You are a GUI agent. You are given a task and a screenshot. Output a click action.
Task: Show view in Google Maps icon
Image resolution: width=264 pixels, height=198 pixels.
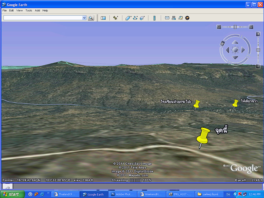180,18
